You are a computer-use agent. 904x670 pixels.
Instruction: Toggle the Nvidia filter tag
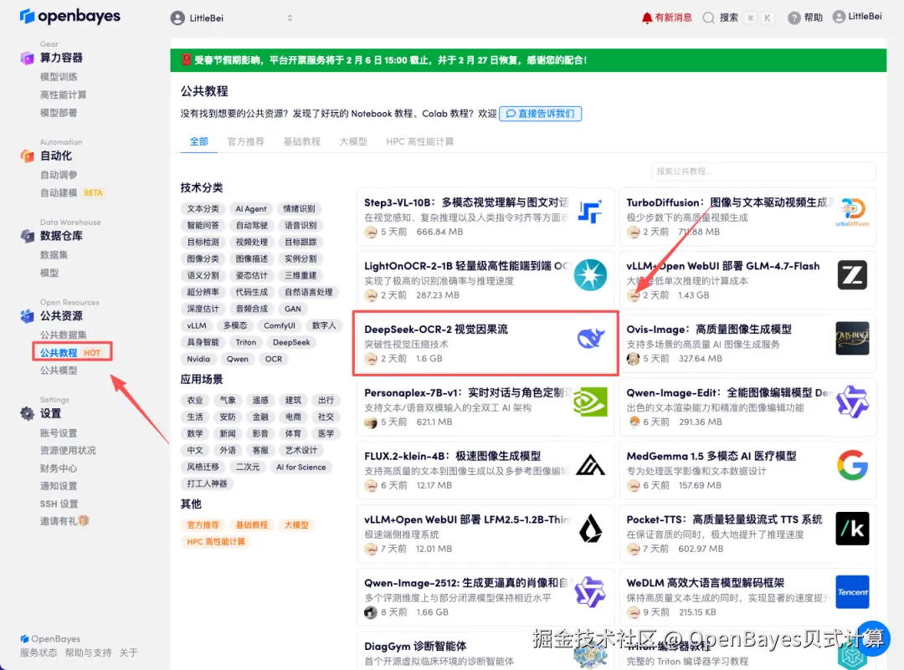pyautogui.click(x=198, y=359)
